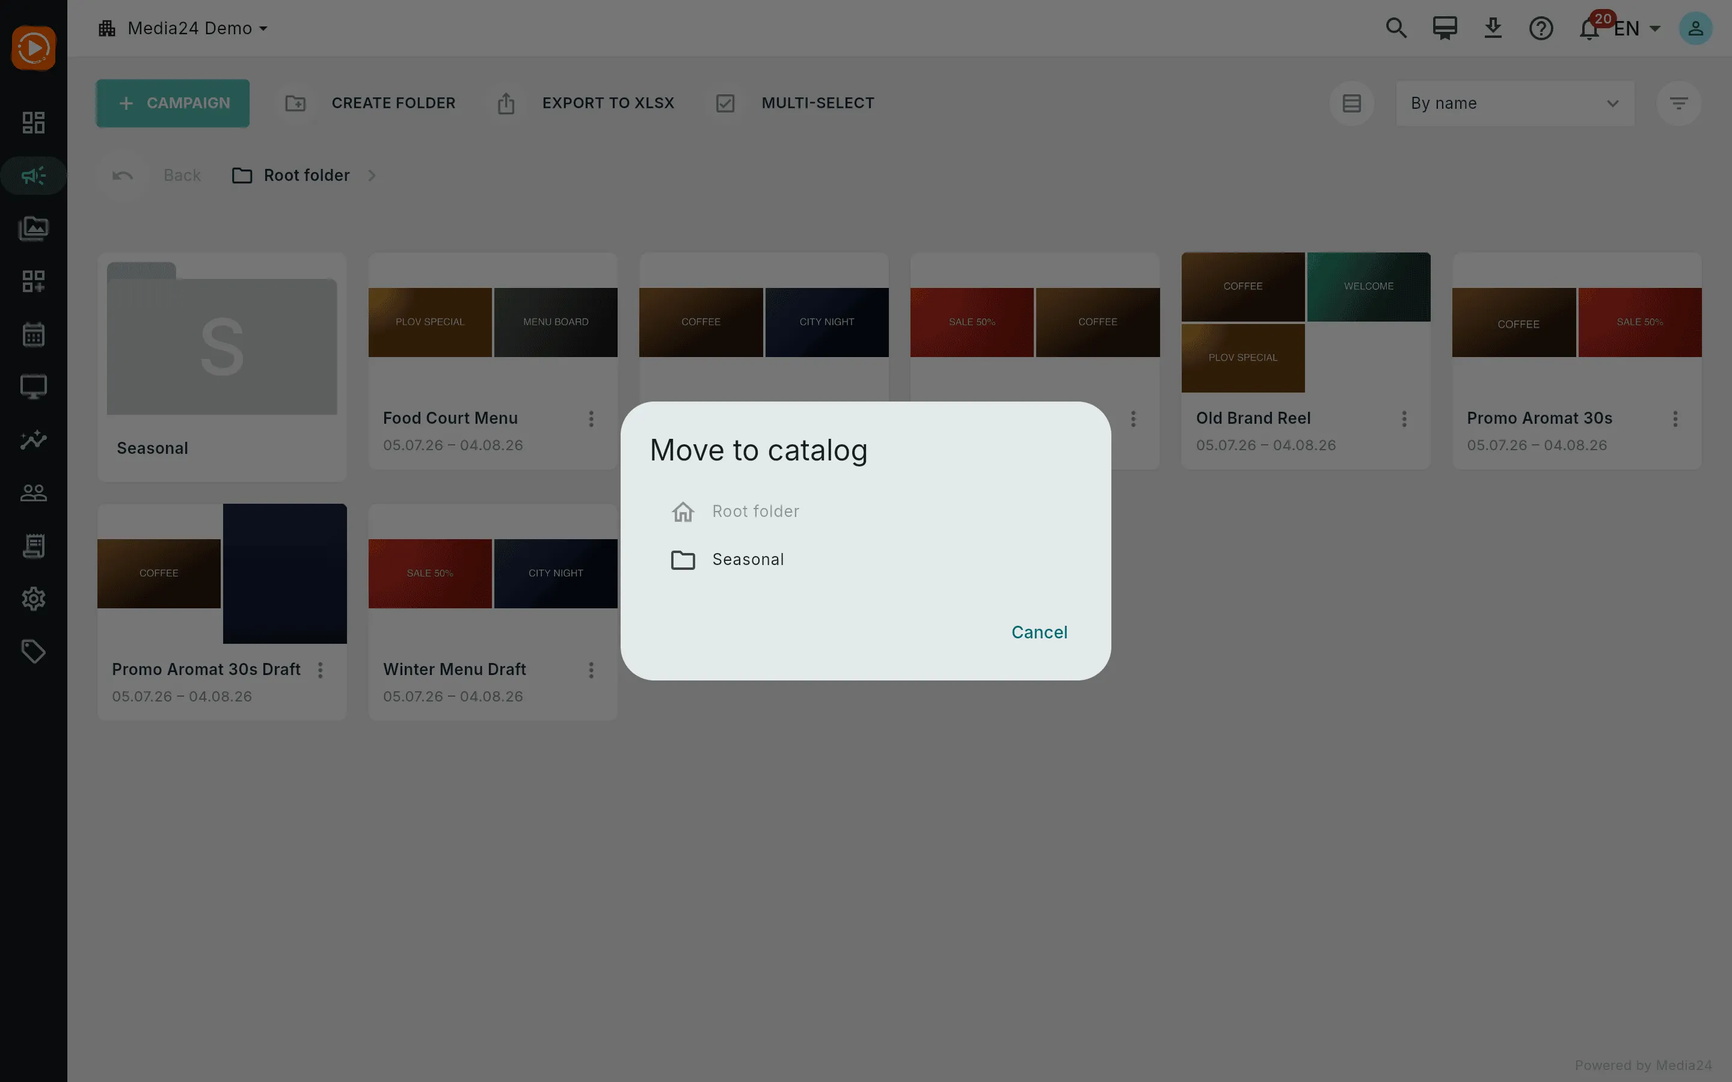1732x1082 pixels.
Task: Open the help question mark icon
Action: [1541, 28]
